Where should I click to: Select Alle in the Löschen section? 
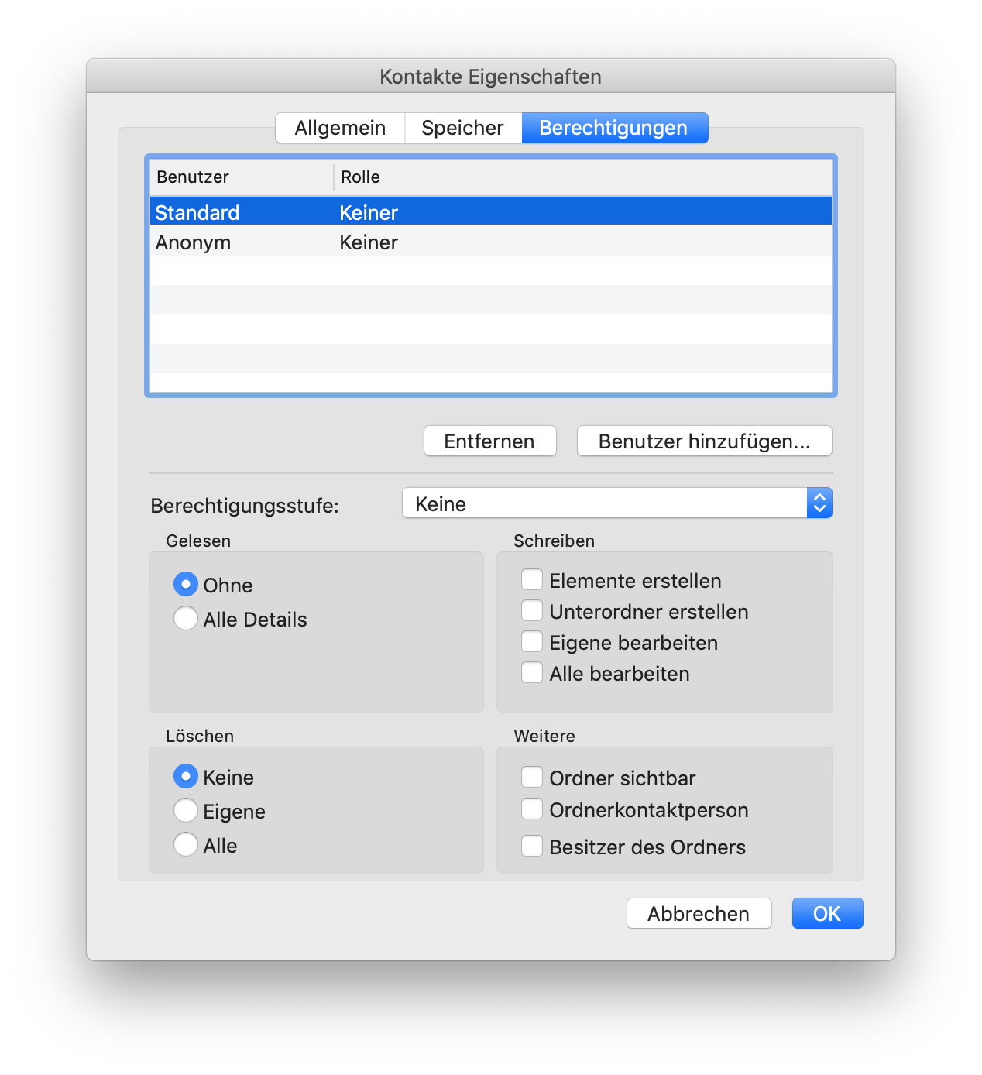coord(186,844)
